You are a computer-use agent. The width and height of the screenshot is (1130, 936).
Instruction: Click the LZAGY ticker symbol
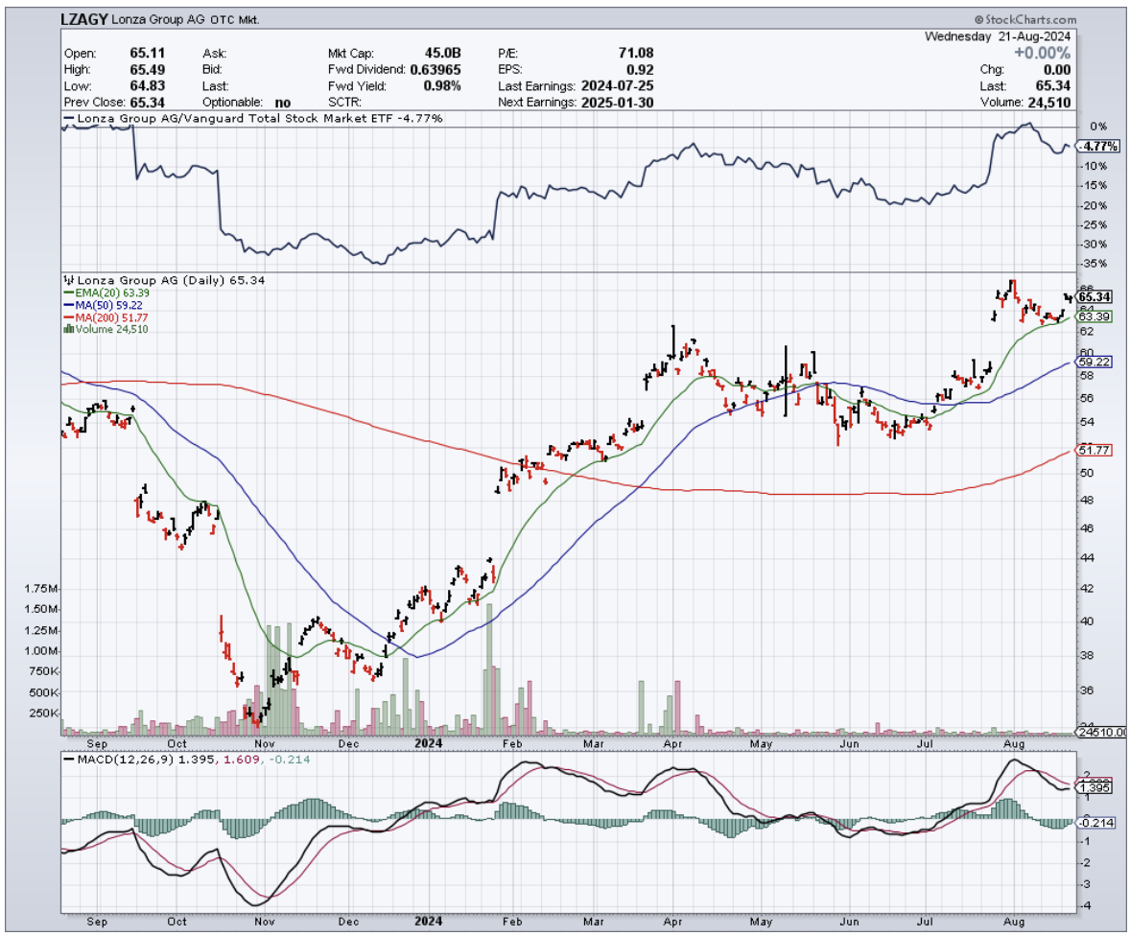pos(85,19)
